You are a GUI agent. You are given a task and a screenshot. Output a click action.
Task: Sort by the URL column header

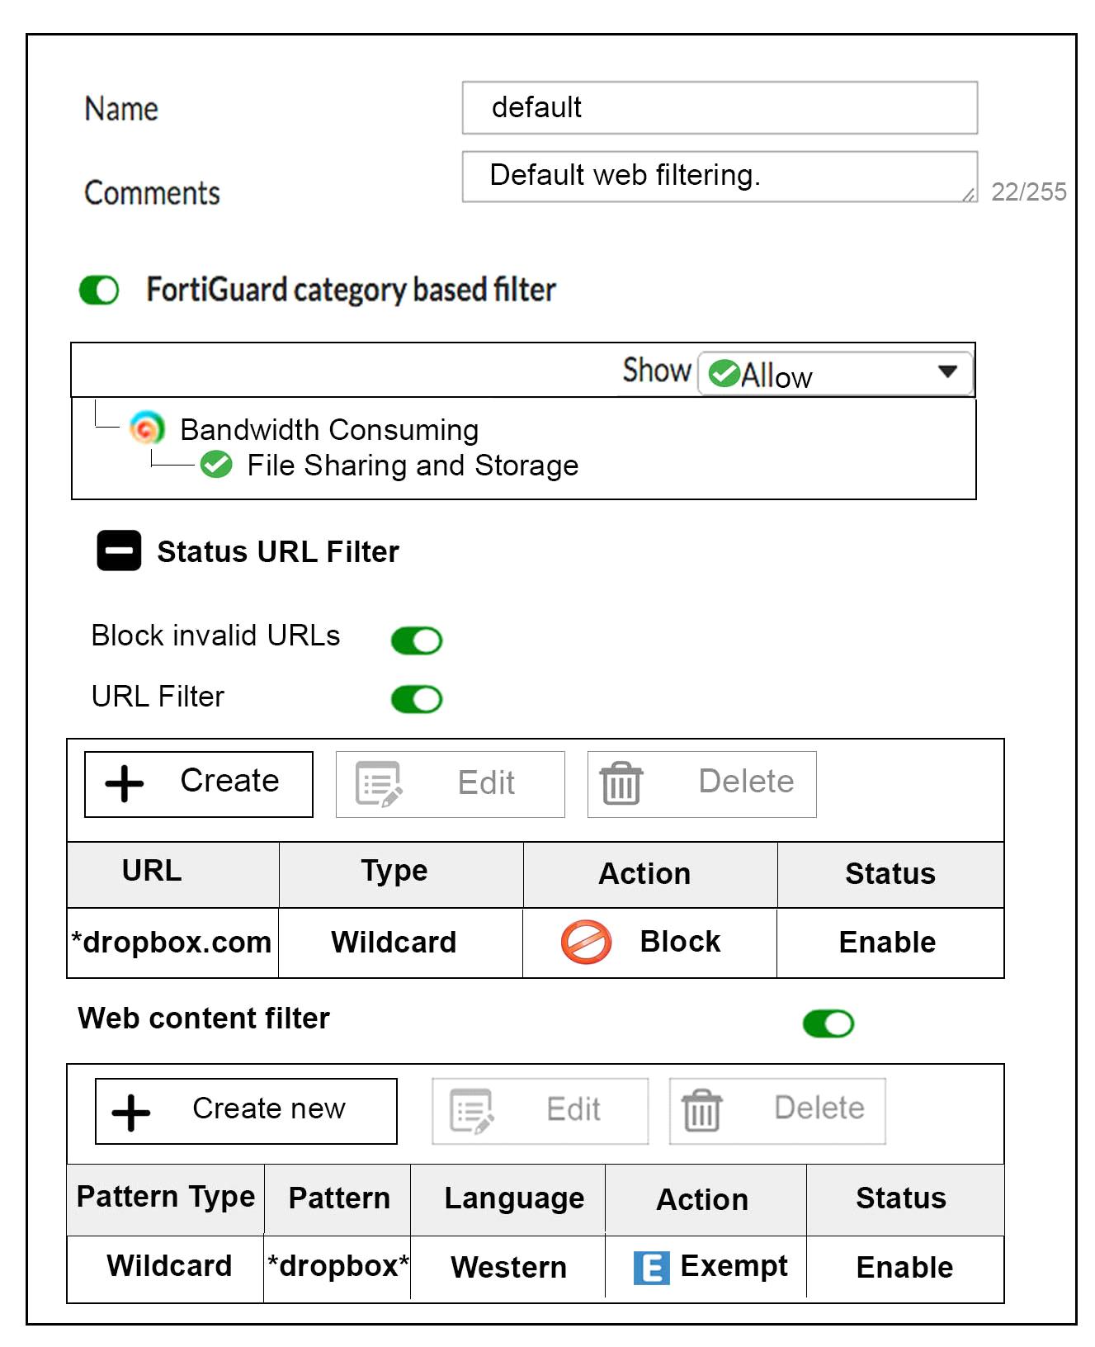tap(152, 872)
